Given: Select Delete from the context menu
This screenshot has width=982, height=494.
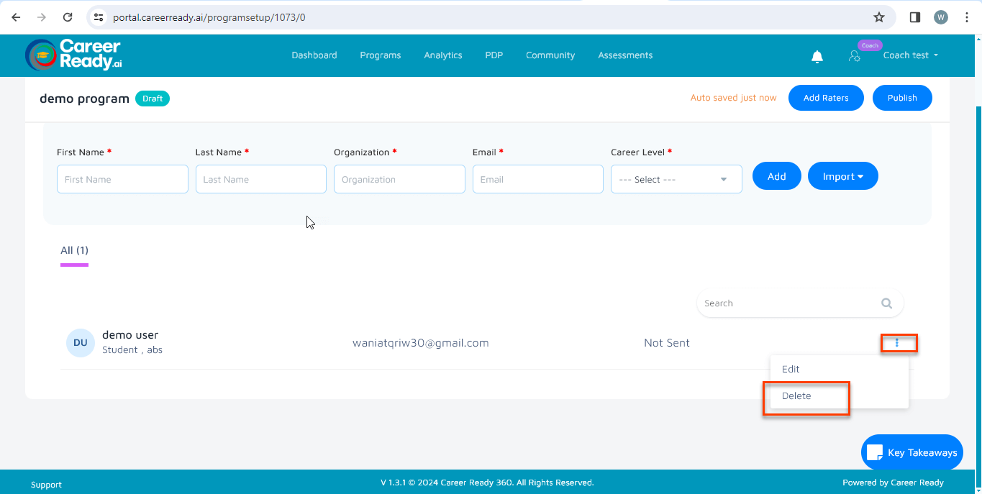Looking at the screenshot, I should pos(796,395).
